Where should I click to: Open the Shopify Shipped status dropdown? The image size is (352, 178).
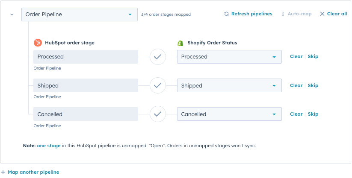pyautogui.click(x=229, y=85)
